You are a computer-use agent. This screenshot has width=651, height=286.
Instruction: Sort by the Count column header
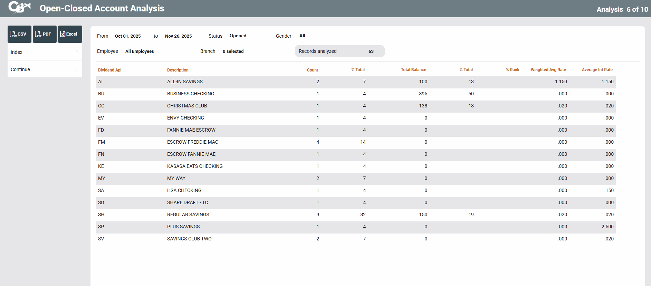(x=312, y=70)
